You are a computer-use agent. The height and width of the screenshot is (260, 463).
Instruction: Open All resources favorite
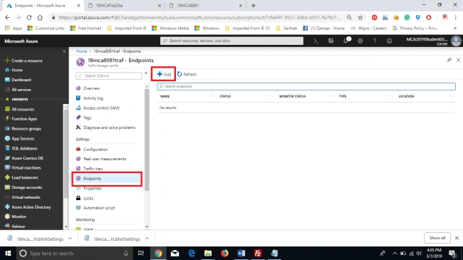coord(19,109)
